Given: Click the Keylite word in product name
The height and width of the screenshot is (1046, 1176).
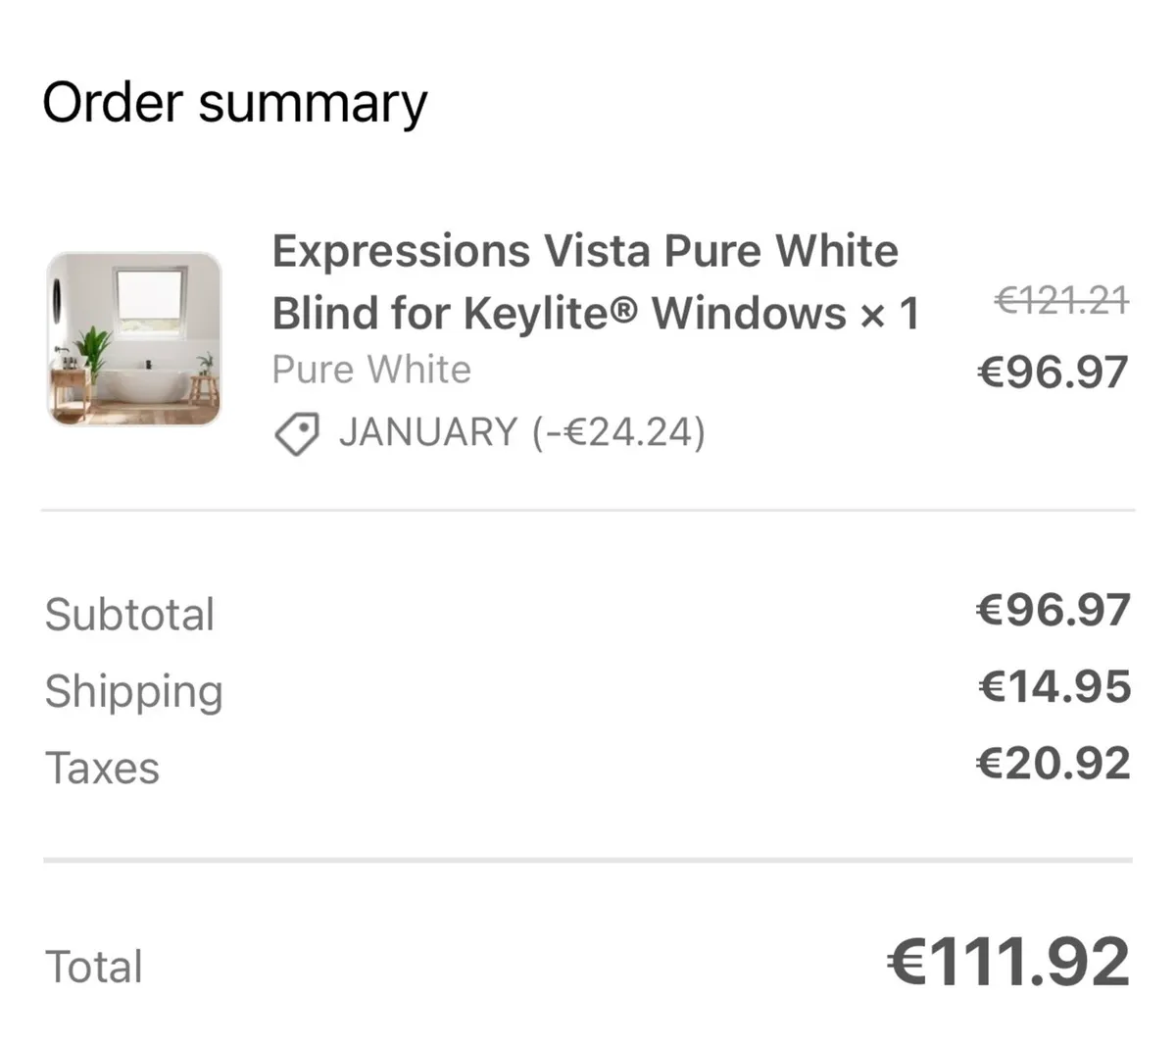Looking at the screenshot, I should pos(542,314).
